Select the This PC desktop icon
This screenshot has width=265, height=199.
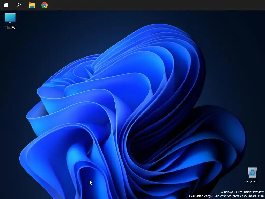pyautogui.click(x=10, y=18)
